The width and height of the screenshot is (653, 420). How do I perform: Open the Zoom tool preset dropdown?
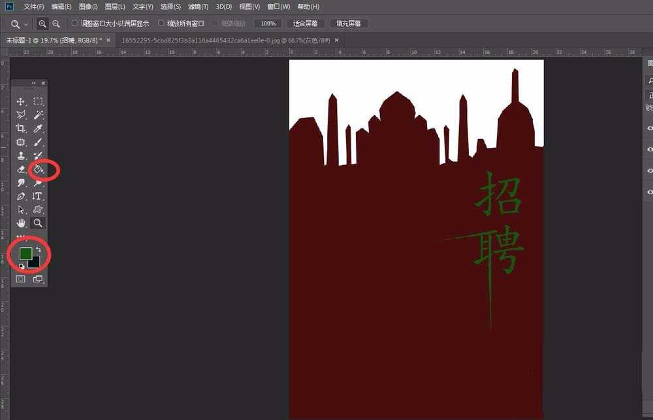[x=26, y=23]
